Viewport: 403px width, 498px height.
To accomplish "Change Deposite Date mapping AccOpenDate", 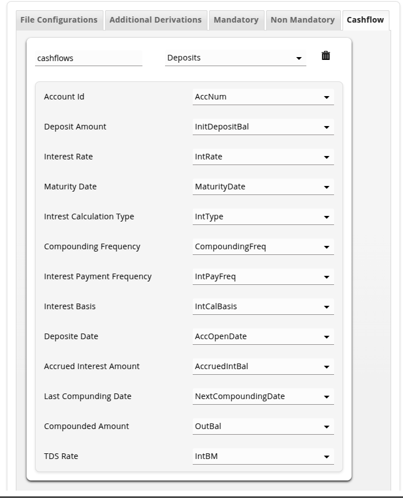I will [x=263, y=336].
